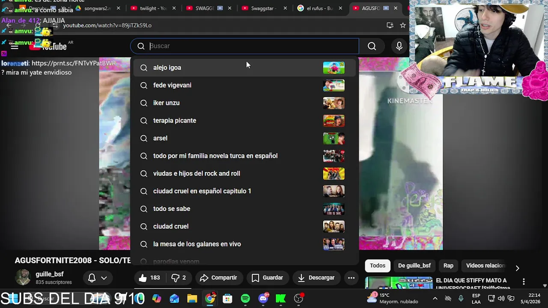Viewport: 548px width, 308px height.
Task: Select the 'Todos' filter chip
Action: (378, 266)
